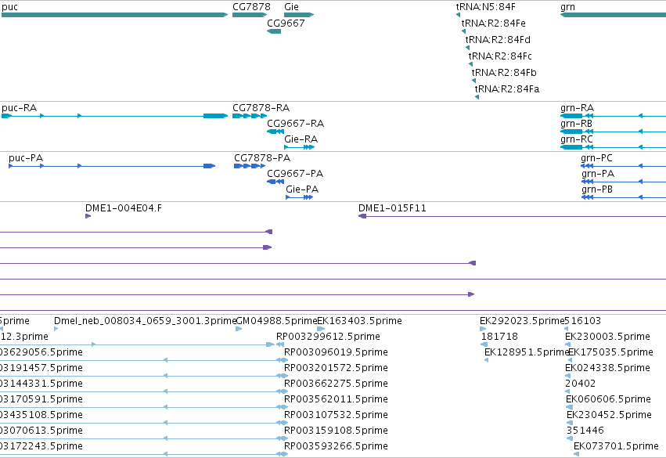Image resolution: width=666 pixels, height=458 pixels.
Task: Select the grn-RC transcript label
Action: 577,139
